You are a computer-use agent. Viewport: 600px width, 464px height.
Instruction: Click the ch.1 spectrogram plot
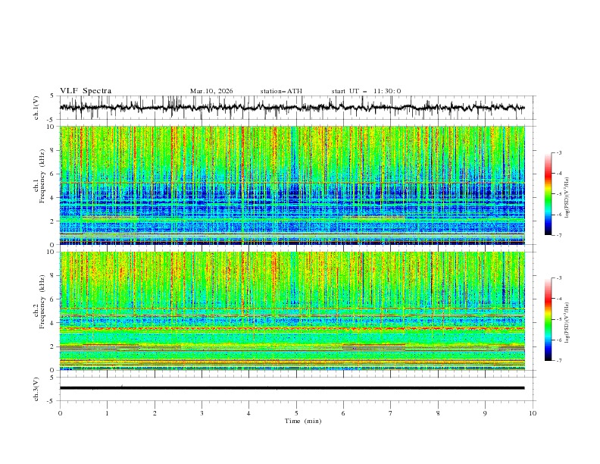click(x=292, y=185)
